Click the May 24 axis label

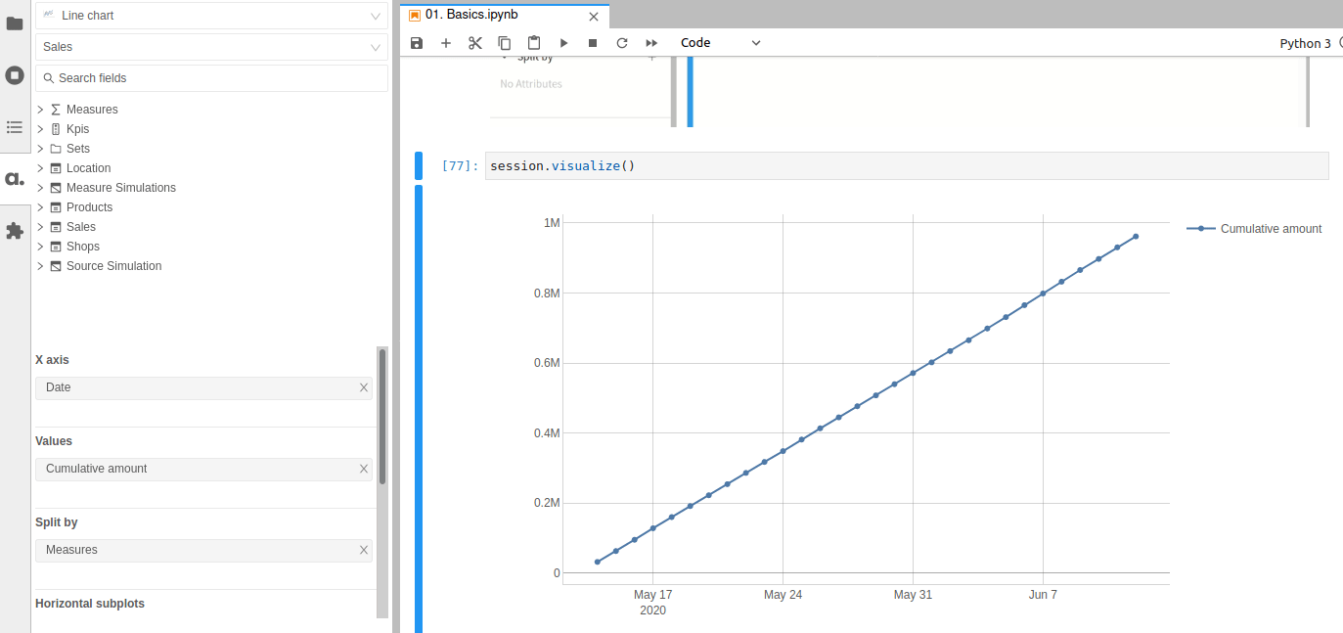(783, 595)
